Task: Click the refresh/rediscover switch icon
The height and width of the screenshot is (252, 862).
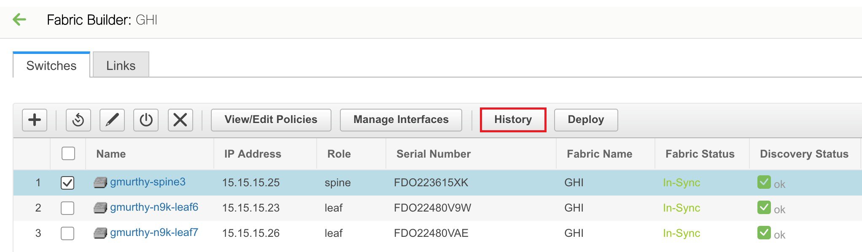Action: point(78,120)
